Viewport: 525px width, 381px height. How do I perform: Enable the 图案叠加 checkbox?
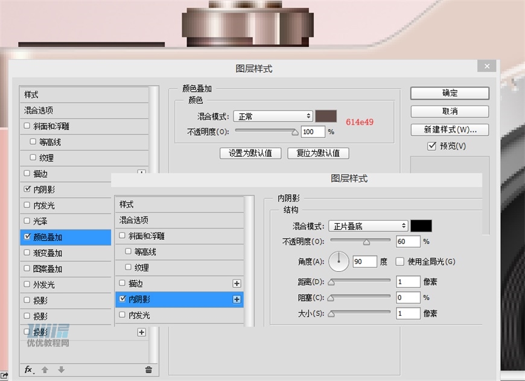[x=27, y=268]
